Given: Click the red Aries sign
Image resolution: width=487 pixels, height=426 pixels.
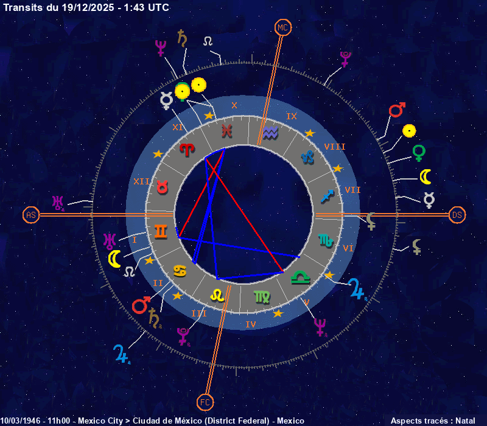Looking at the screenshot, I should click(x=188, y=150).
